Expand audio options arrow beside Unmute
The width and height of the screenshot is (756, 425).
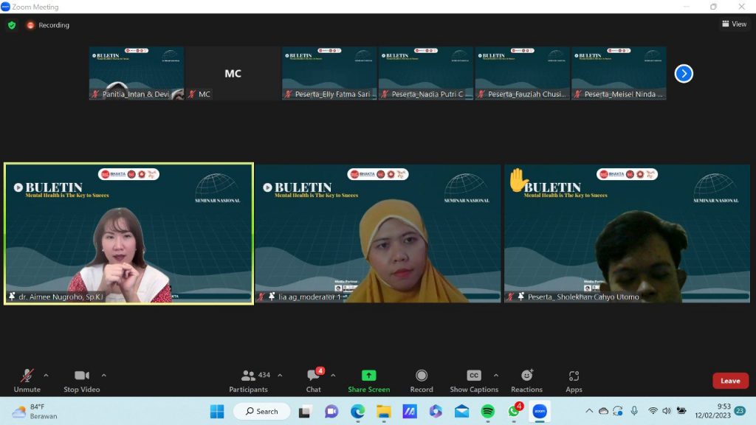point(46,375)
